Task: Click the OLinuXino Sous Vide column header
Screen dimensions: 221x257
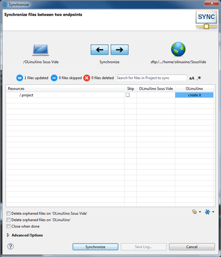Action: (156, 89)
